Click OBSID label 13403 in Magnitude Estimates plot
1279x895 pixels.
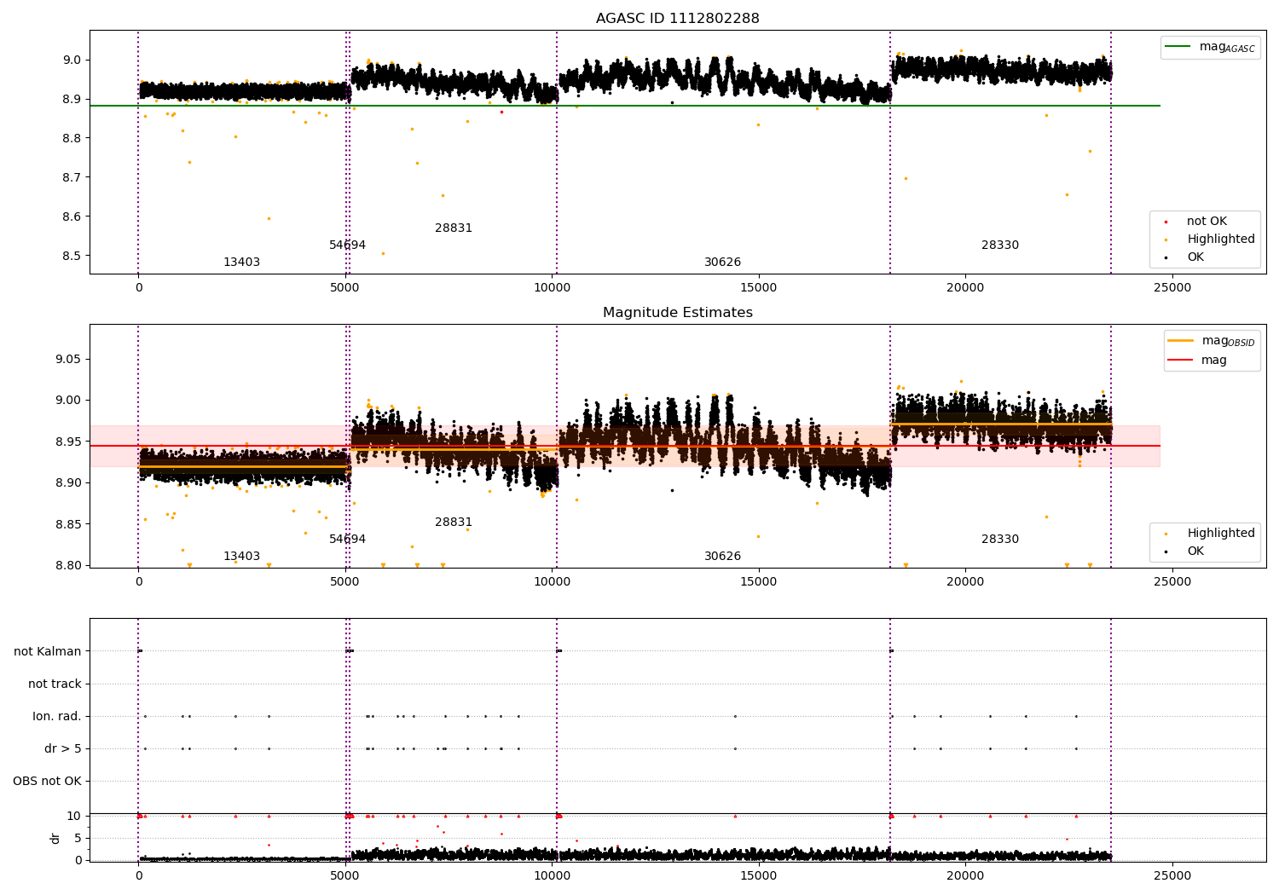(241, 557)
